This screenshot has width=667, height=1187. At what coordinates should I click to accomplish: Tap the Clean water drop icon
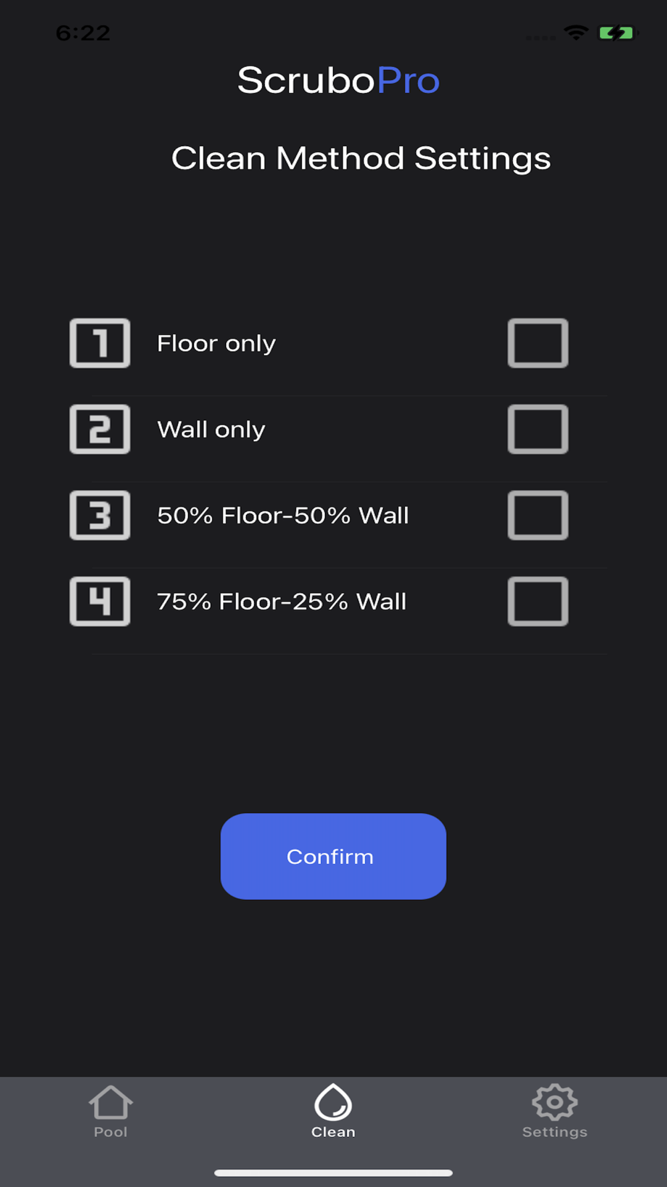tap(333, 1102)
